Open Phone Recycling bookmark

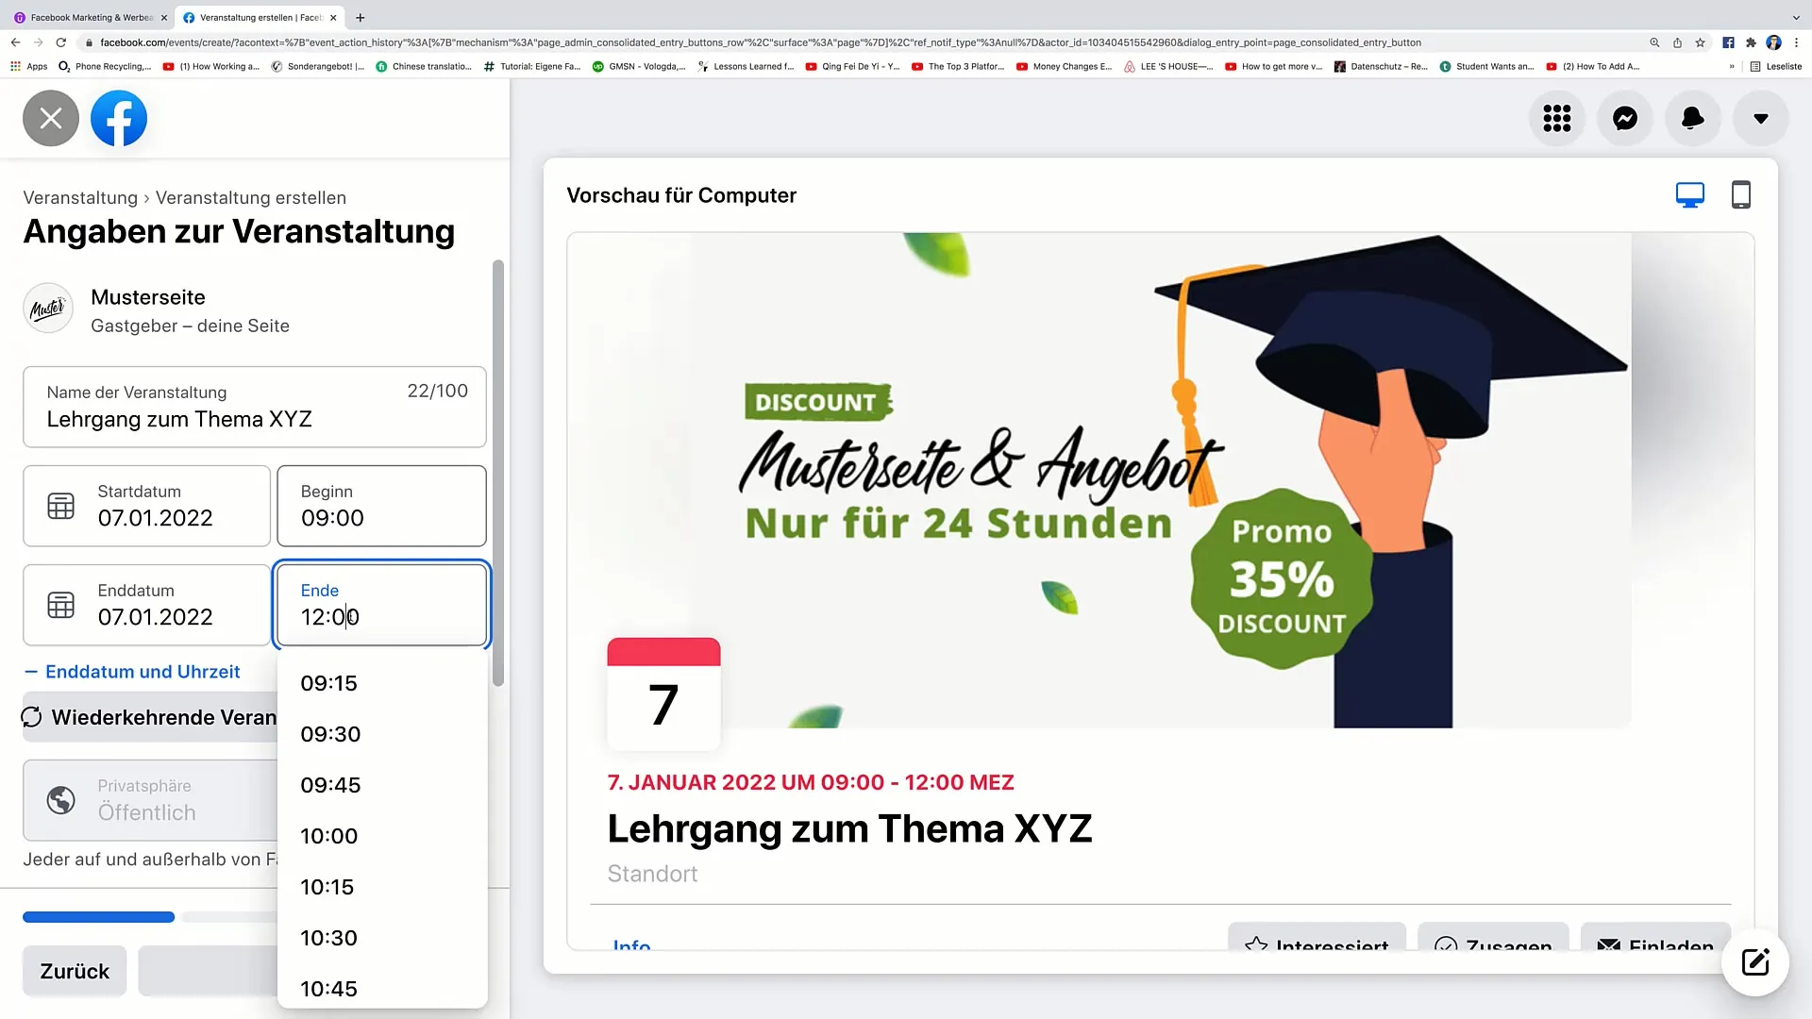(105, 66)
